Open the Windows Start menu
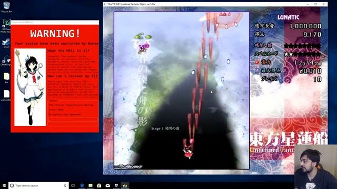Viewport: 337px width, 189px height. (4, 185)
